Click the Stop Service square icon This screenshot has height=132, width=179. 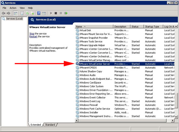pyautogui.click(x=56, y=13)
